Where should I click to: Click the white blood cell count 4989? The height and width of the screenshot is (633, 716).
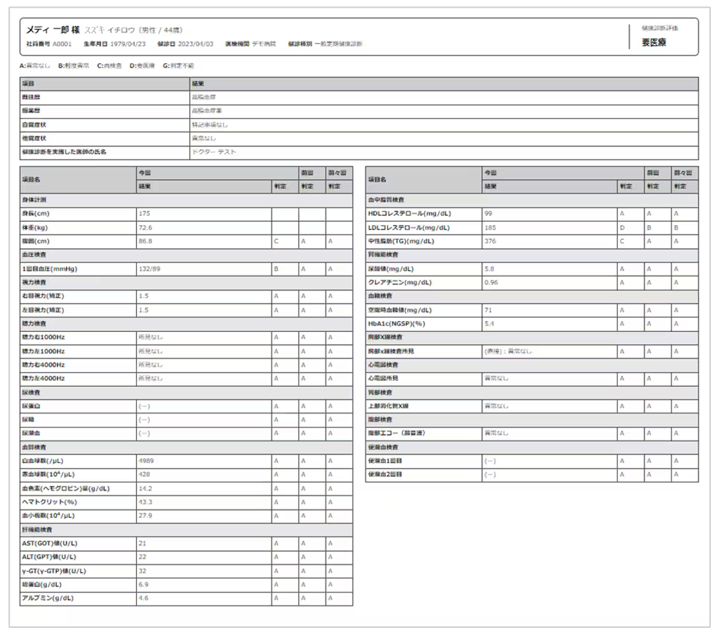(146, 461)
